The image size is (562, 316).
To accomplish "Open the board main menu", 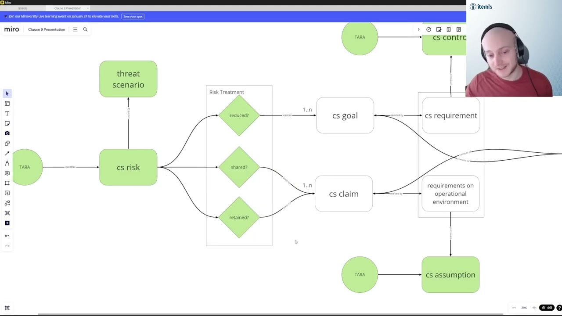I will [x=75, y=29].
